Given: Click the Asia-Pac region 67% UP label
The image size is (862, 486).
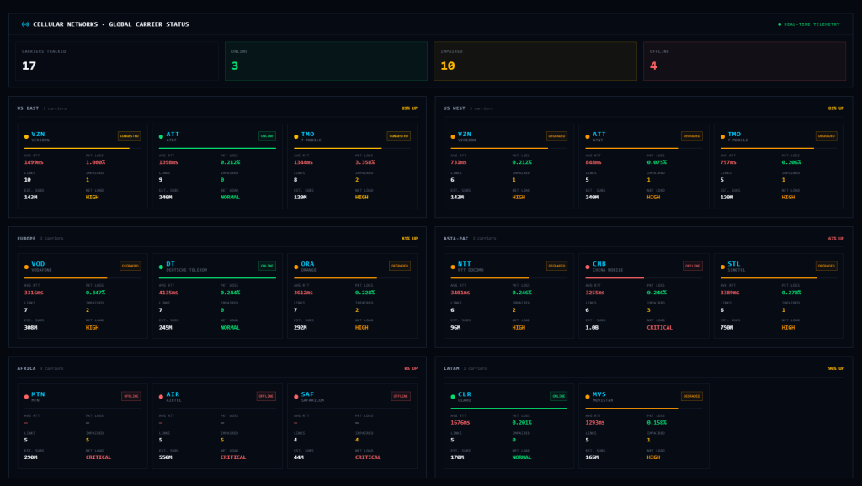Looking at the screenshot, I should pos(836,238).
